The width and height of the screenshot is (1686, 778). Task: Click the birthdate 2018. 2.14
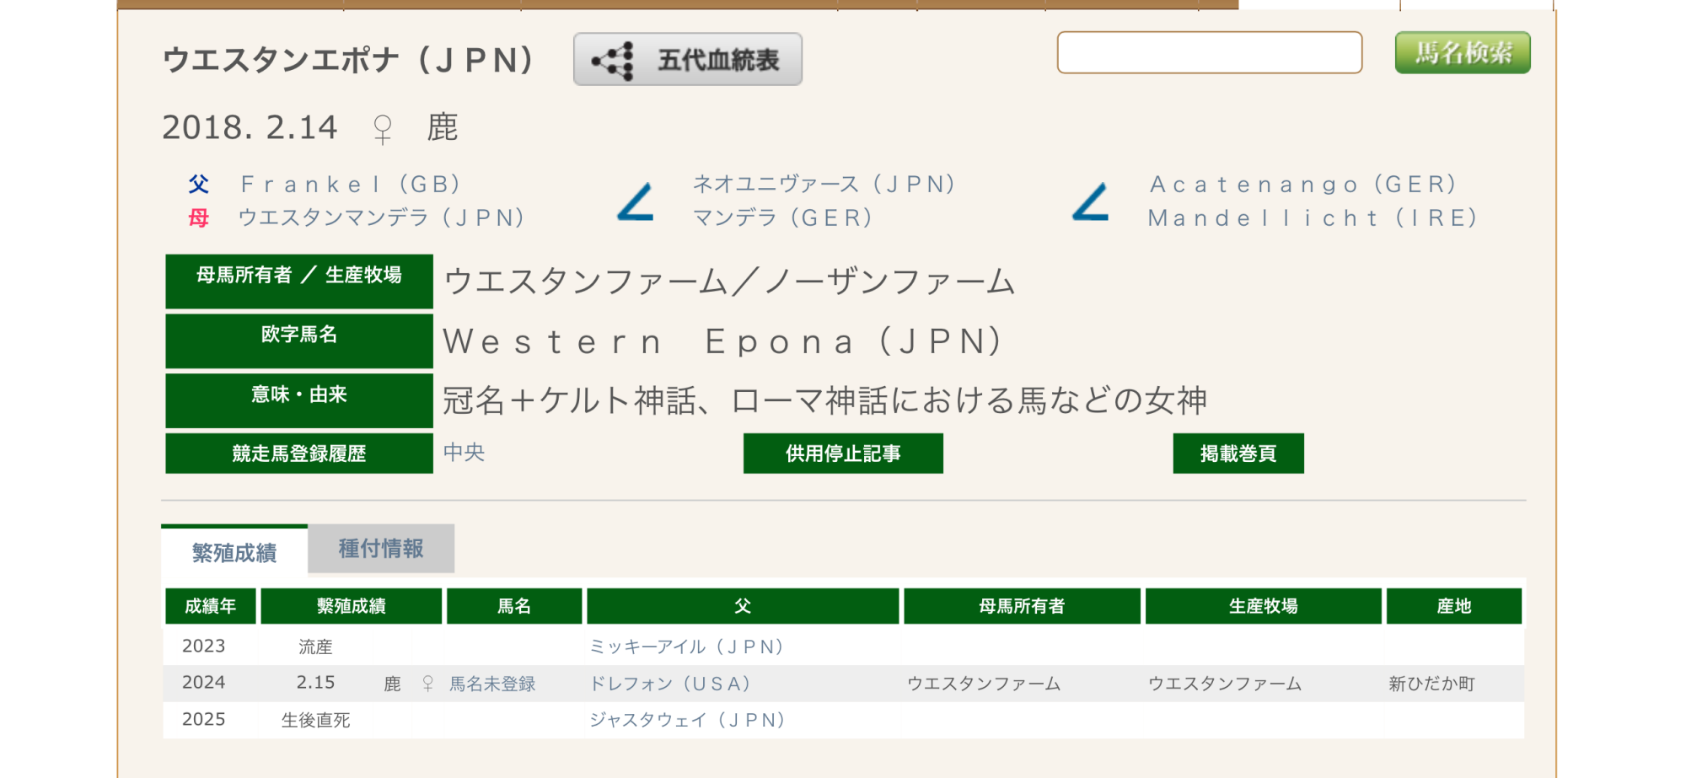pos(250,127)
